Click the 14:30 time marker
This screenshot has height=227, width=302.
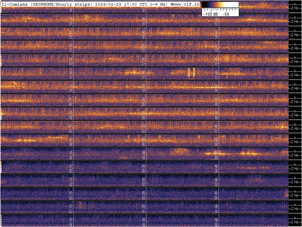pos(144,33)
